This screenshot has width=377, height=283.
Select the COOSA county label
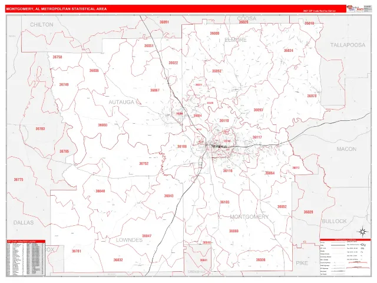[x=247, y=18]
